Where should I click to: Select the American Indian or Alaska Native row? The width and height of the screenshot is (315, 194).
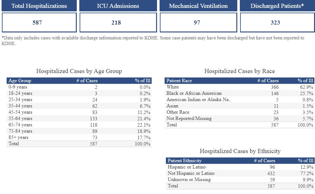tap(196, 100)
